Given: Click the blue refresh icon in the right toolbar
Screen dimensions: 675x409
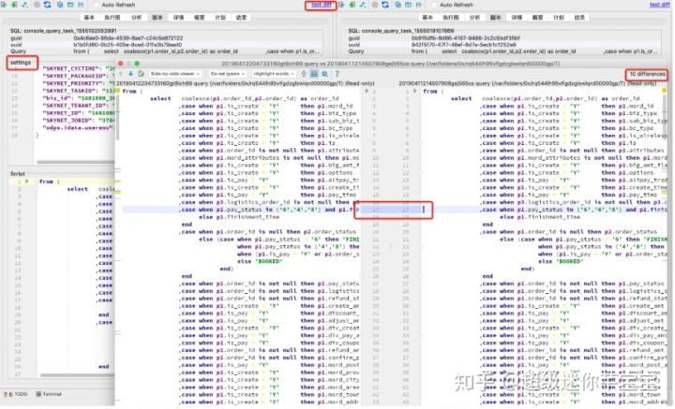Looking at the screenshot, I should click(385, 5).
